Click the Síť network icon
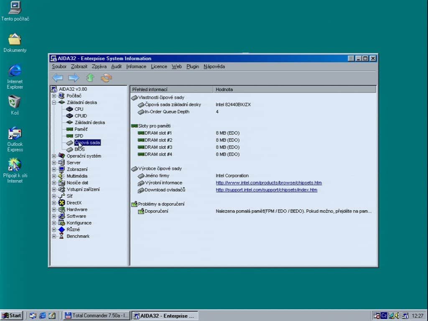The image size is (428, 321). 62,196
